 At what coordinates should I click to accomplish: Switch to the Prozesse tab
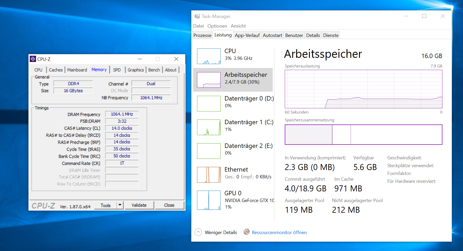[202, 35]
